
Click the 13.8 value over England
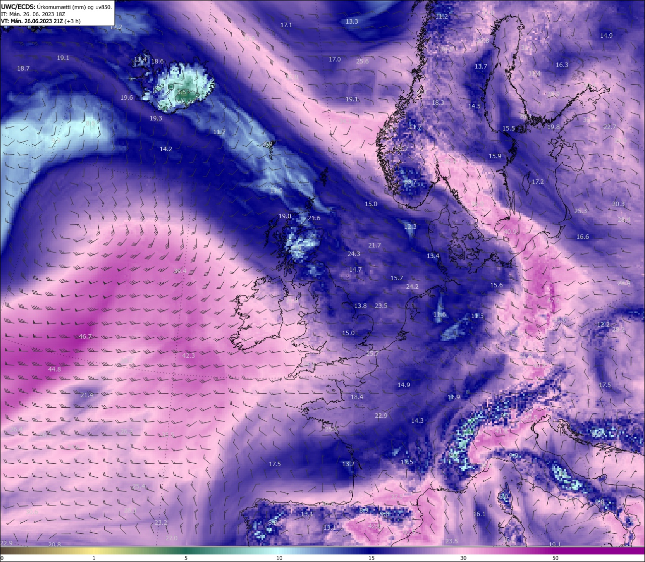360,306
